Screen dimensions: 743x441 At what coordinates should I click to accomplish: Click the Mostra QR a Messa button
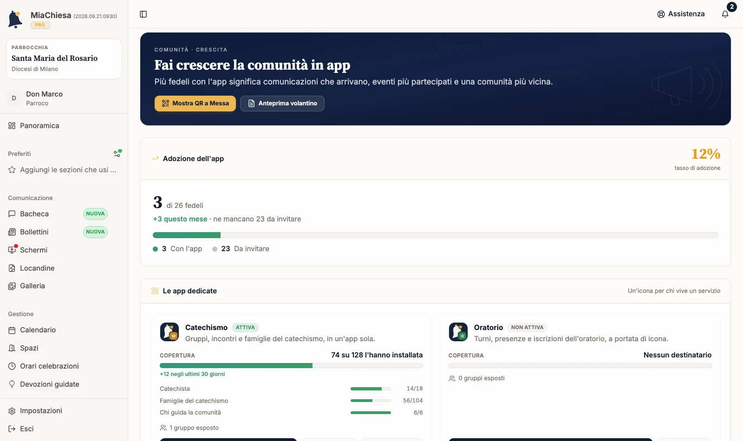click(195, 104)
